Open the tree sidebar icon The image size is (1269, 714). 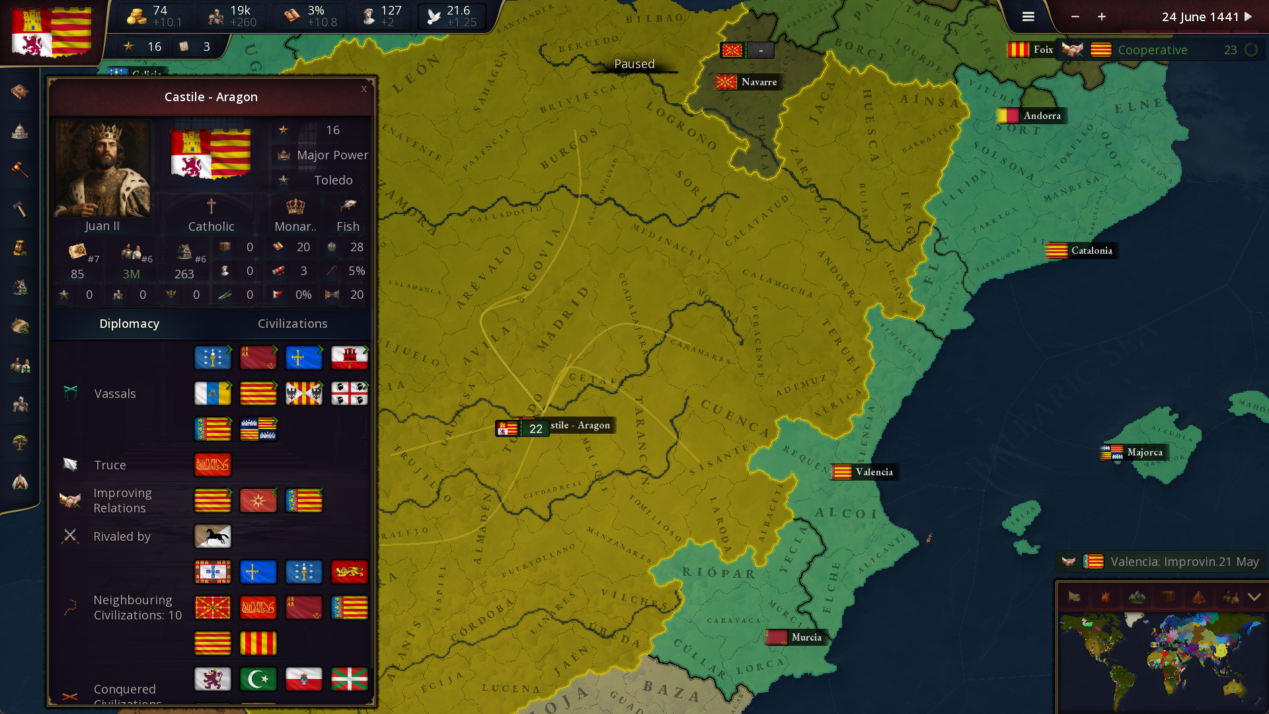20,443
